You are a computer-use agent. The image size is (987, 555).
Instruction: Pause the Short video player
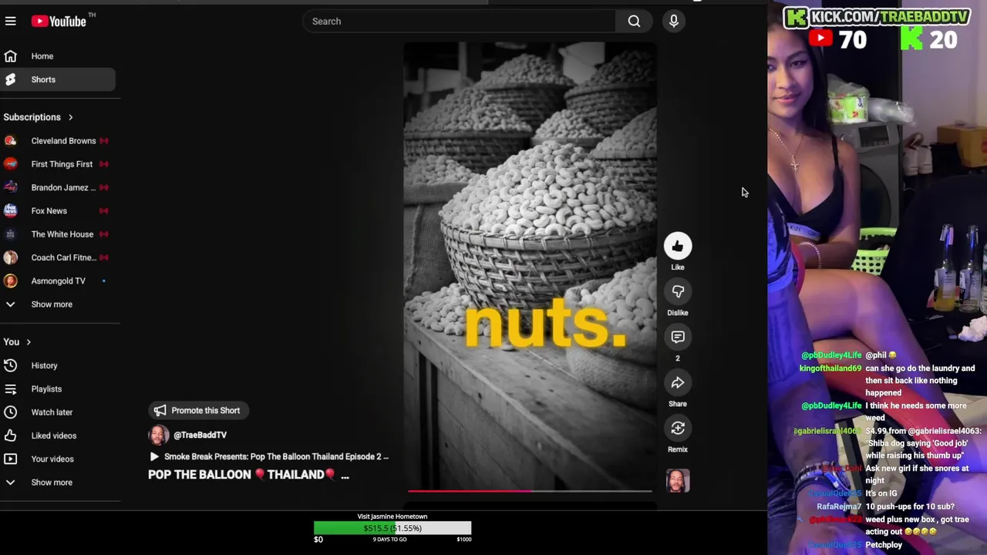530,266
